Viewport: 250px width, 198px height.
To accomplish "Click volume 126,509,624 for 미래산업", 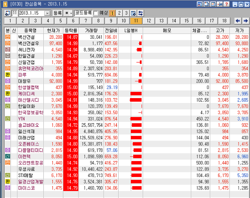I will (91, 138).
